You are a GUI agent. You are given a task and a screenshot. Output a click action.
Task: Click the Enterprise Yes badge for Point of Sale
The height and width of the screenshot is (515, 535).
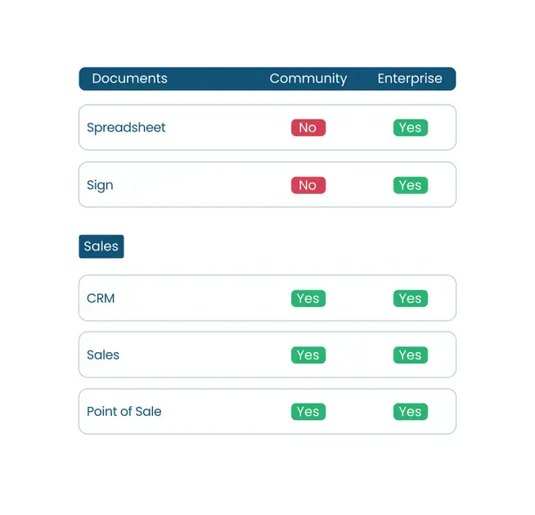[410, 411]
